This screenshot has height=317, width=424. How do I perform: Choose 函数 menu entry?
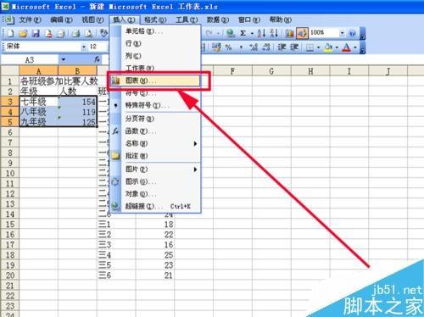coord(155,131)
